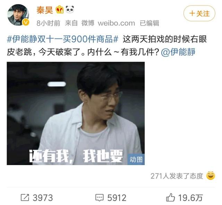Click the panda badge icon
This screenshot has height=205, width=222.
tap(70, 9)
